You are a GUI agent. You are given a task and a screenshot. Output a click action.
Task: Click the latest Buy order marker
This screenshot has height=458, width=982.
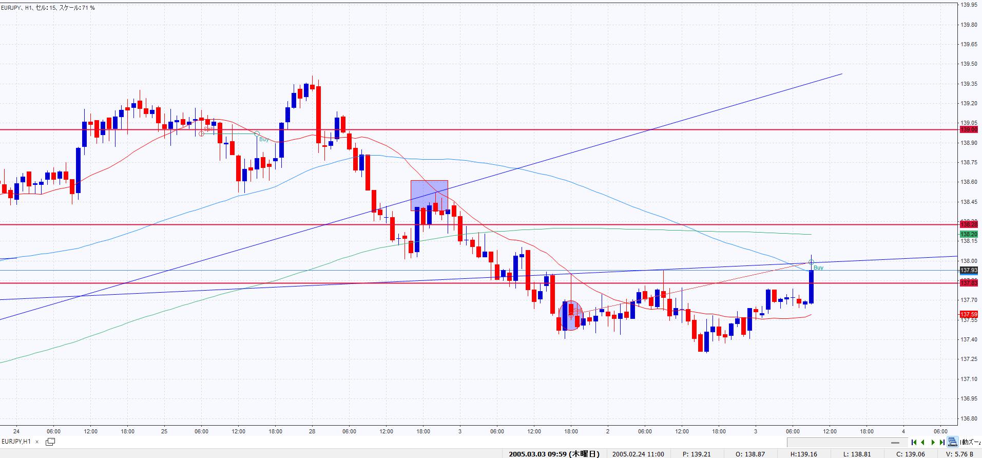(811, 262)
